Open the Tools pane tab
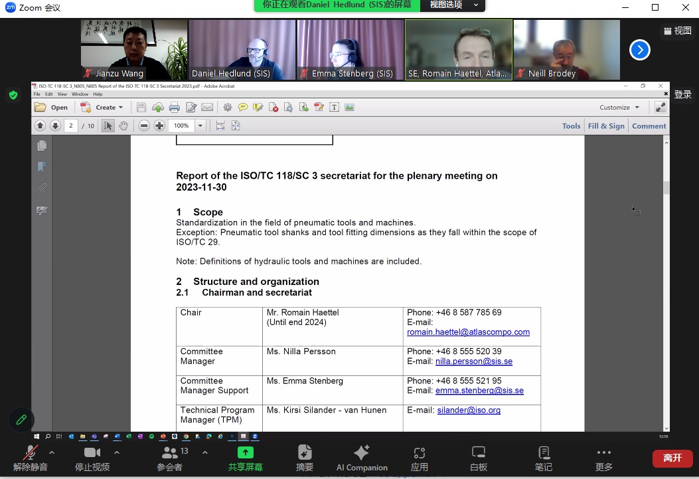This screenshot has width=699, height=479. [571, 126]
